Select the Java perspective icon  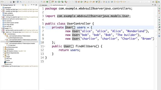click(x=156, y=2)
